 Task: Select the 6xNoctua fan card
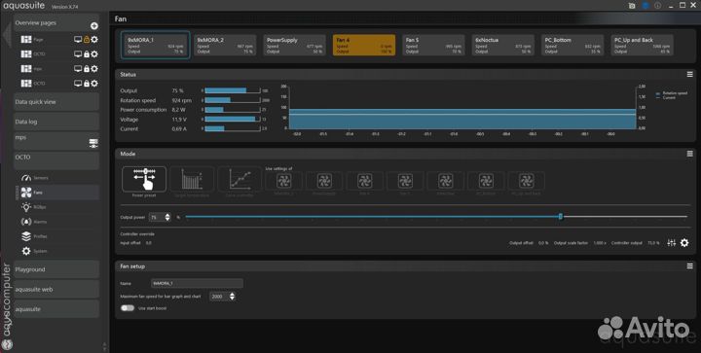click(503, 45)
